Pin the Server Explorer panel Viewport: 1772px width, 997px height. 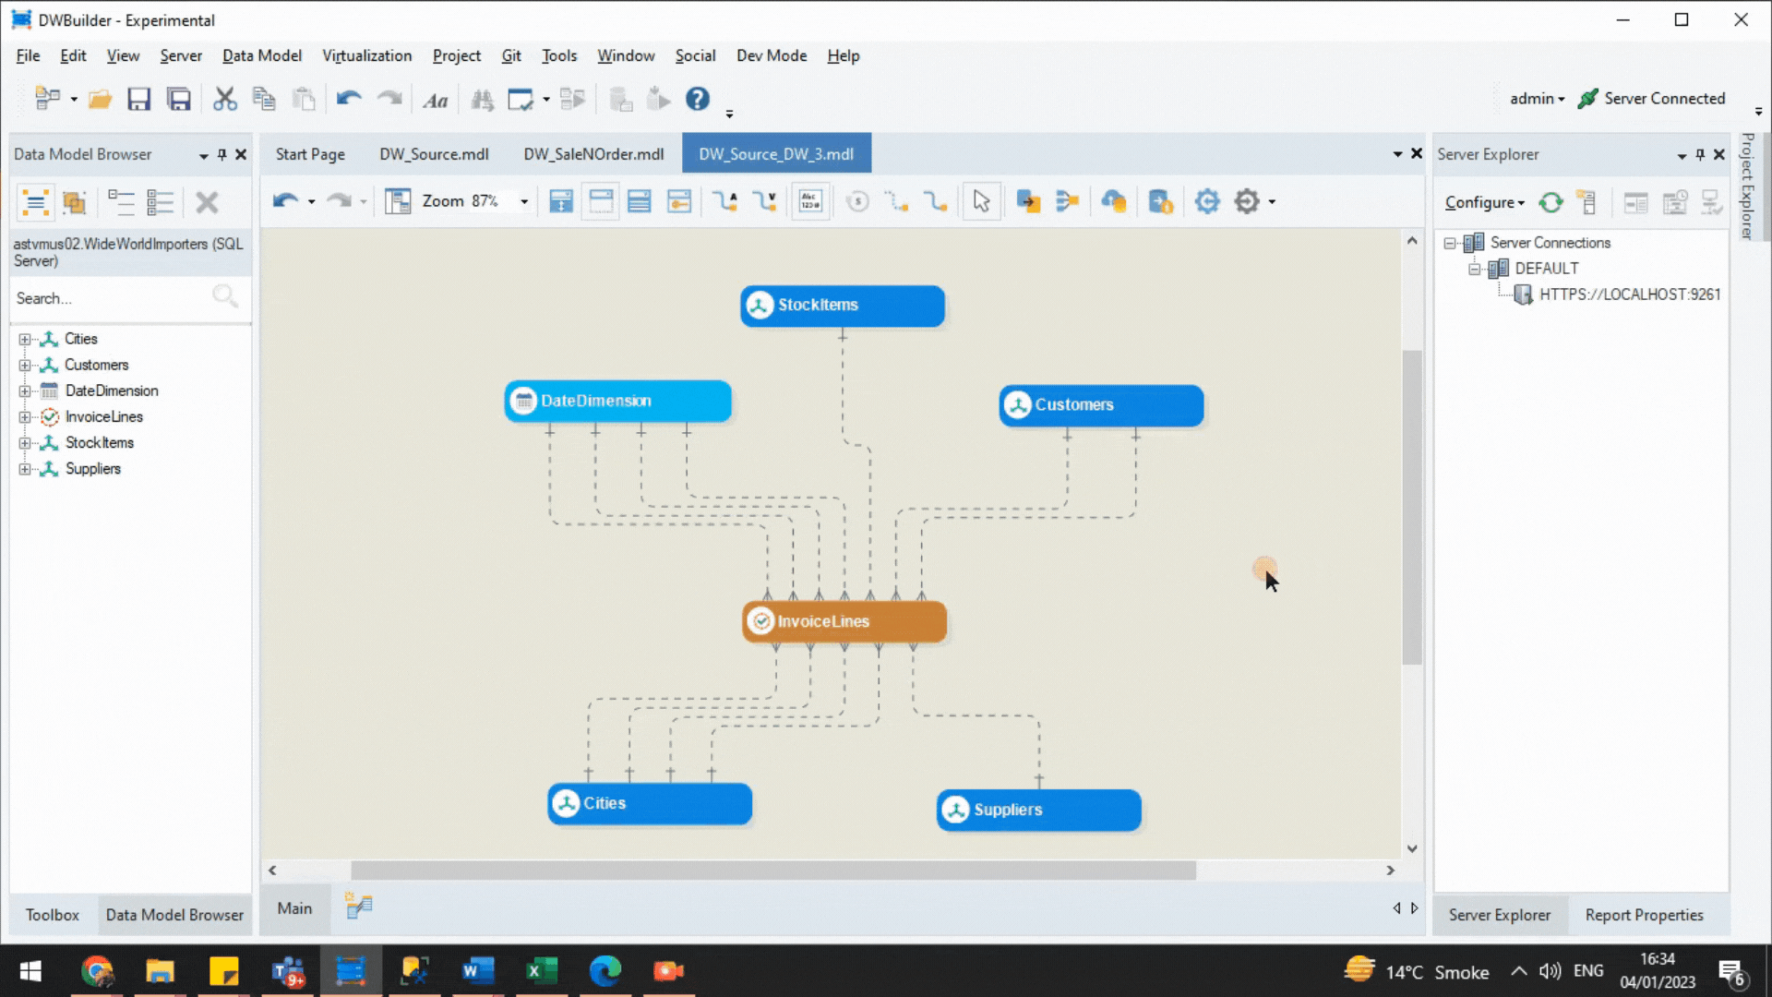tap(1700, 154)
